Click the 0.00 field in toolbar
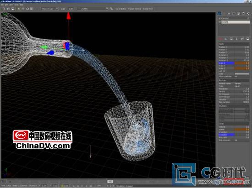252x188 pixels. [63, 9]
